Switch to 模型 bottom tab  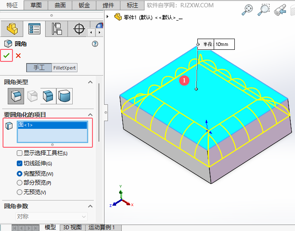click(x=50, y=228)
